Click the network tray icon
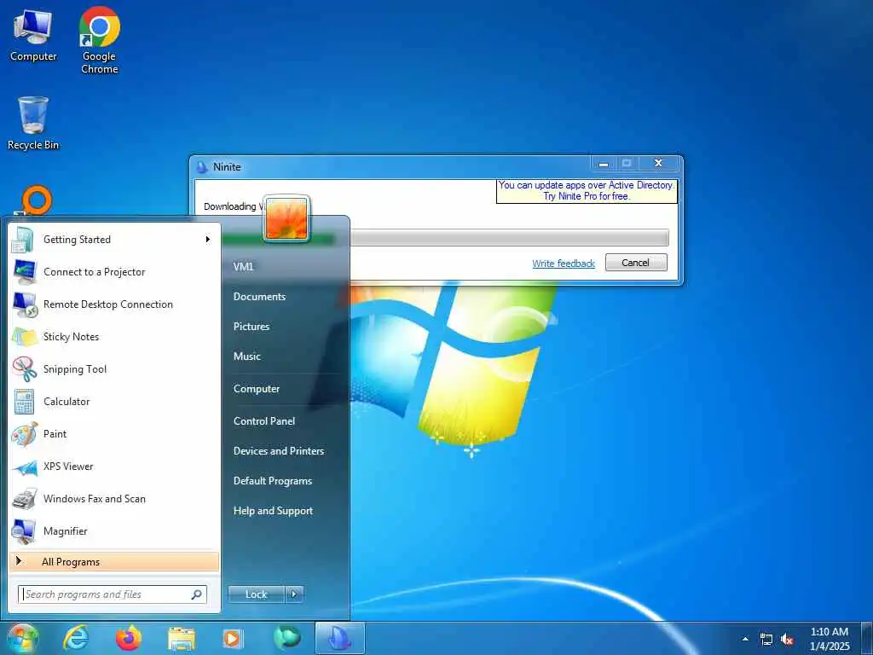 [766, 640]
